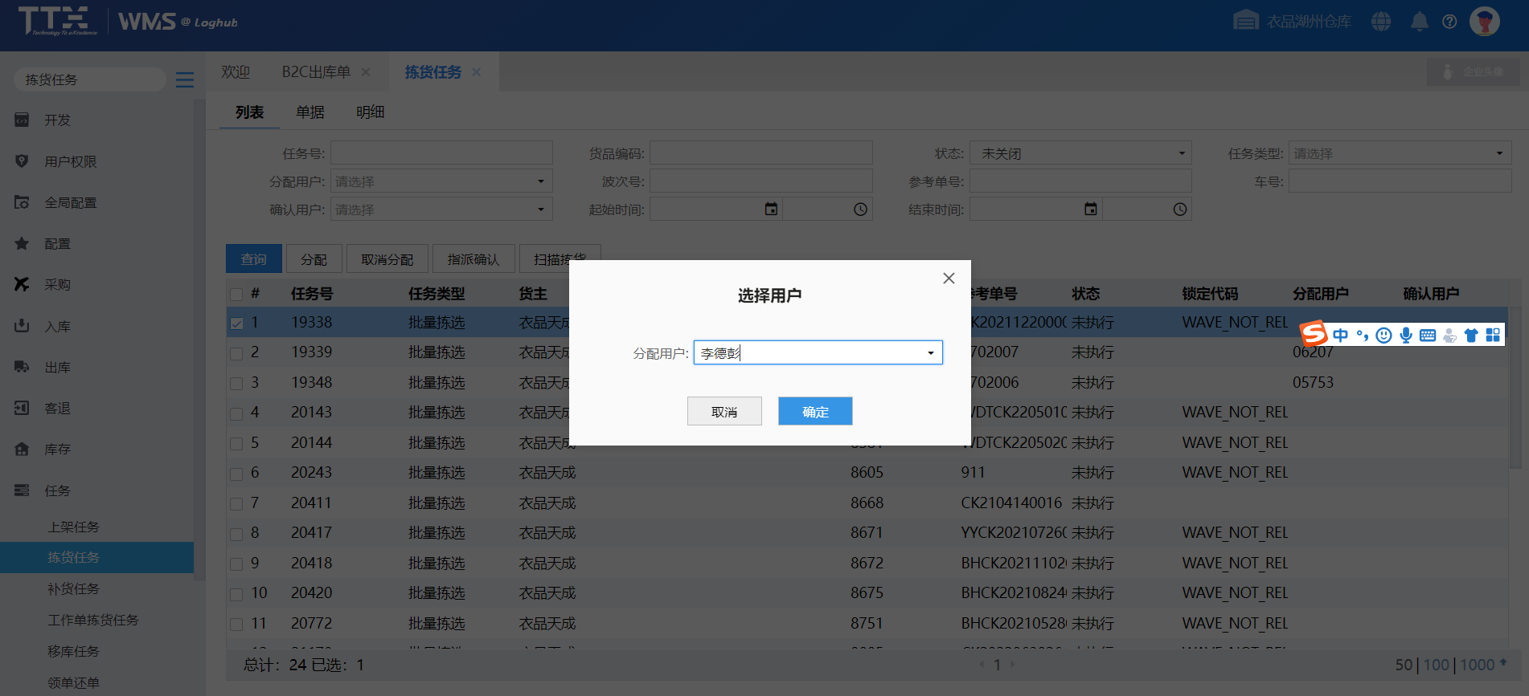The image size is (1529, 696).
Task: Toggle the sidebar hamburger menu icon
Action: (x=185, y=79)
